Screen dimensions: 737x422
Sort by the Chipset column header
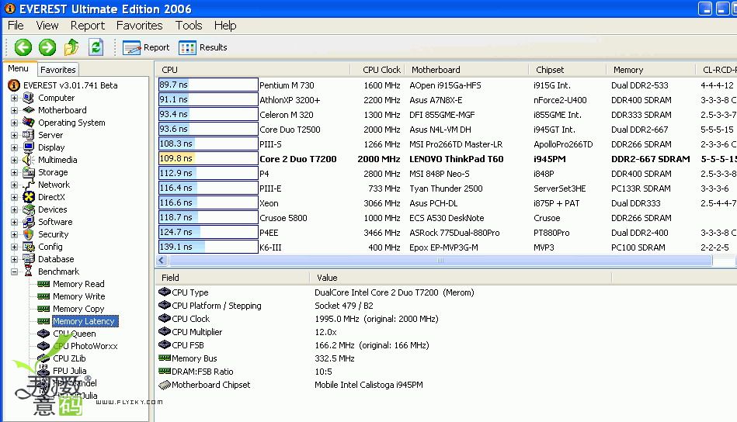pos(568,70)
